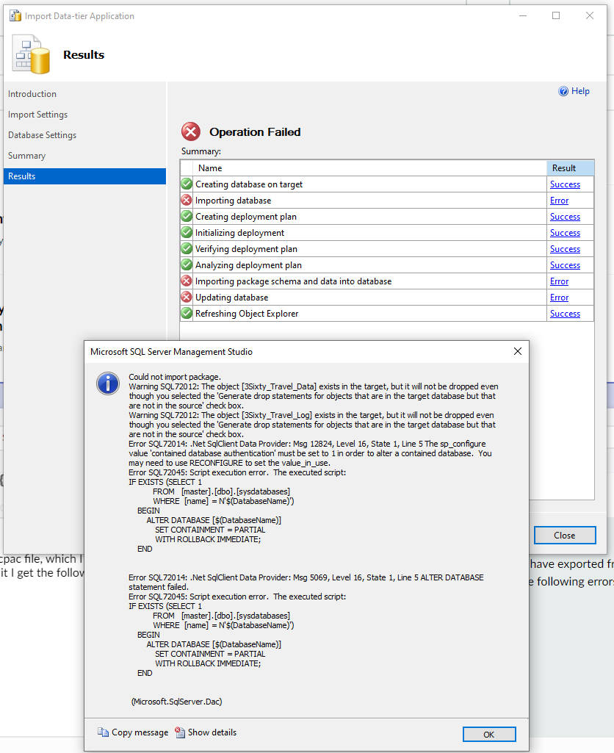
Task: Click the red Operation Failed icon
Action: click(190, 131)
